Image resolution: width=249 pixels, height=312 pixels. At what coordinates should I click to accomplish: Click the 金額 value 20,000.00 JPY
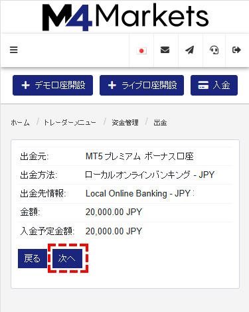click(114, 212)
